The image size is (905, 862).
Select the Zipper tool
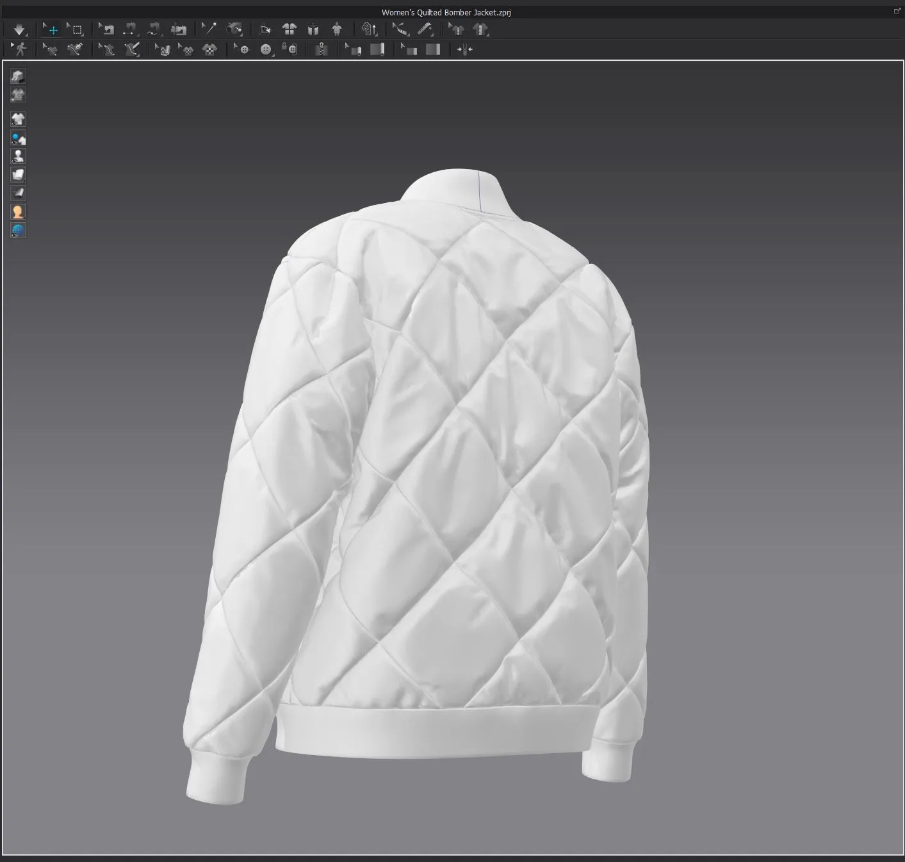(x=322, y=49)
